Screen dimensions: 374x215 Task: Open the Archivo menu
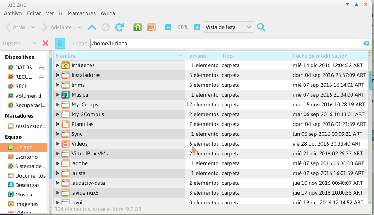13,13
